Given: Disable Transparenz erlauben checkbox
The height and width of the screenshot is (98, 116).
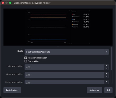Looking at the screenshot, I should click(26, 58).
